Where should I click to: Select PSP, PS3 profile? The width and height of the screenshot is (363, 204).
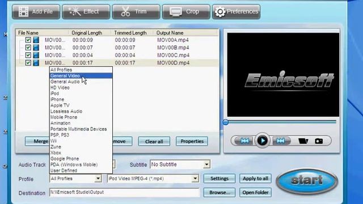pyautogui.click(x=81, y=135)
